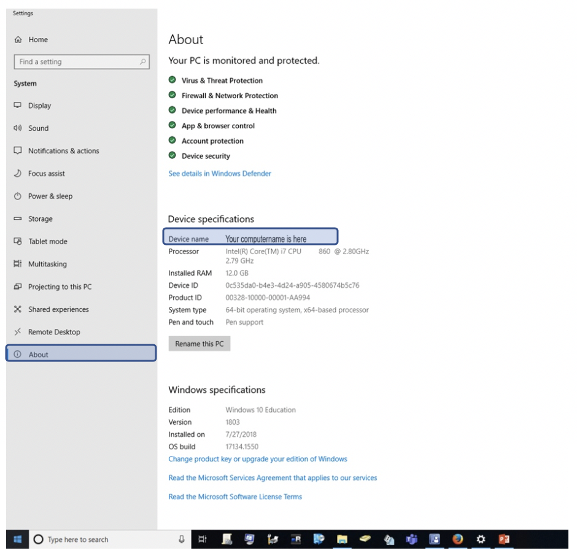Click the "Your computername is here" device name

[x=266, y=239]
